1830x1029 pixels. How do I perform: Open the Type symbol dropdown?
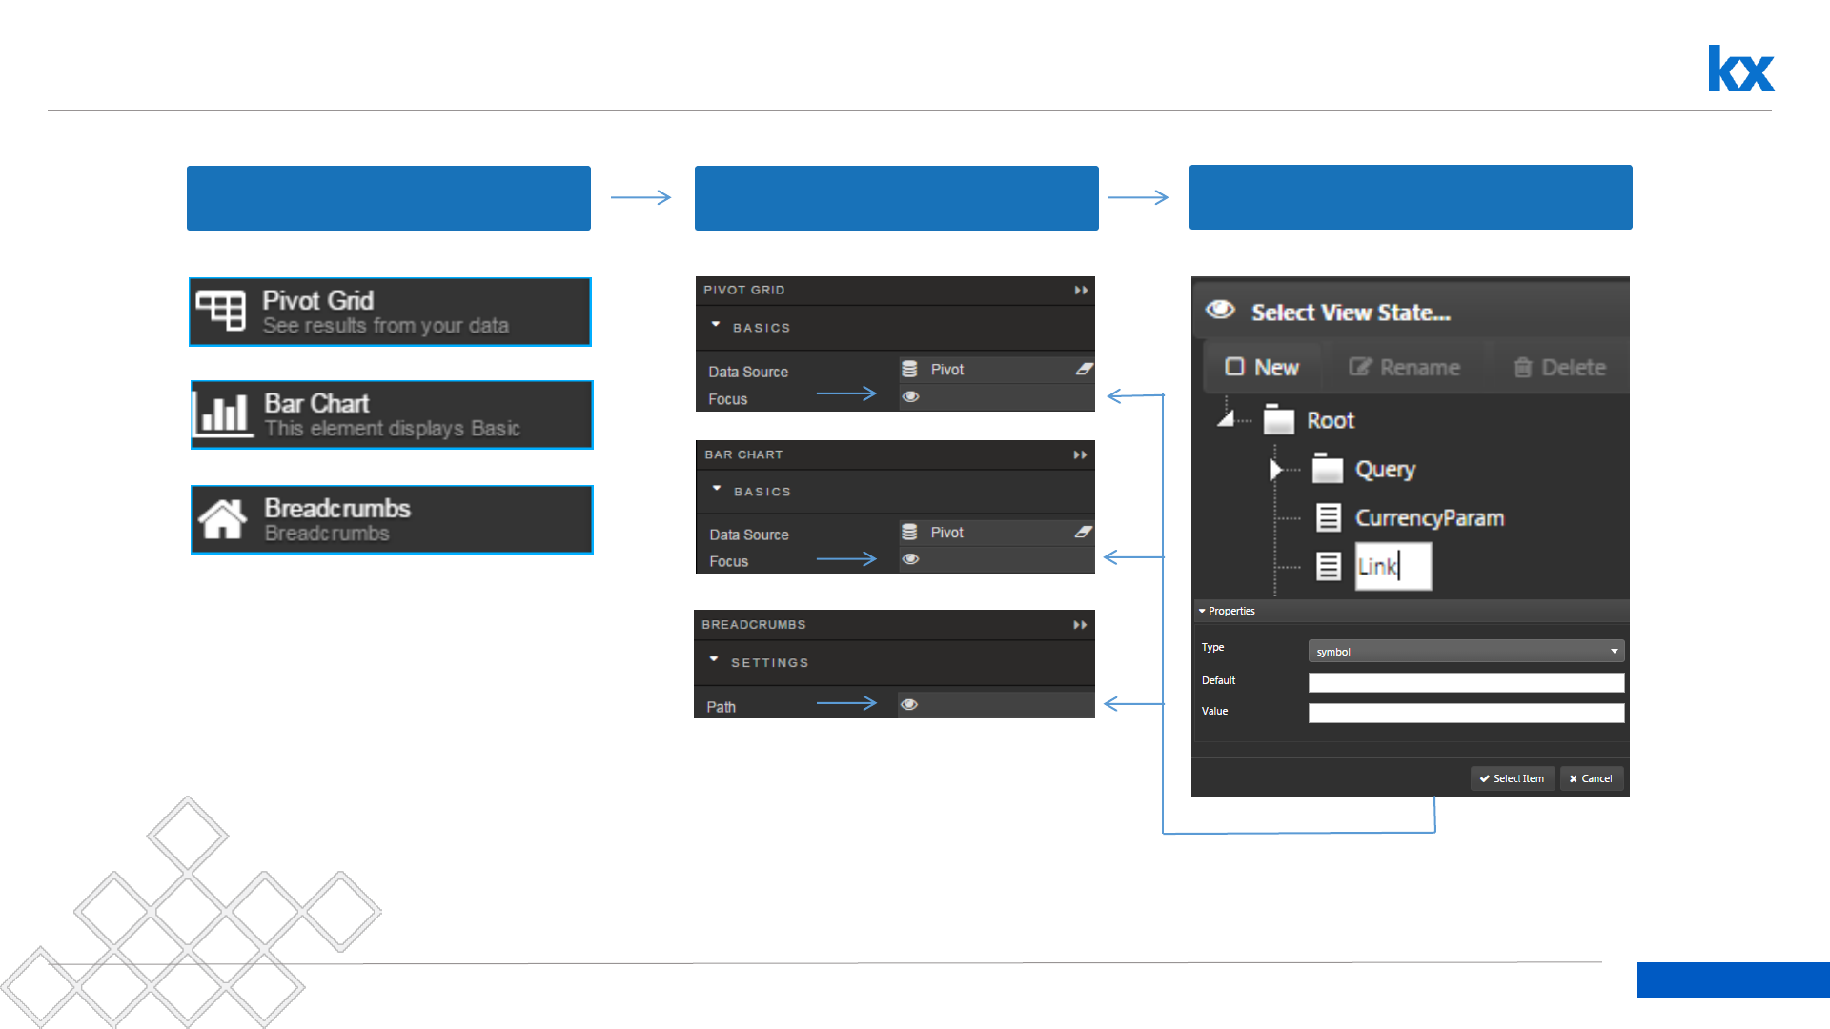[x=1466, y=652]
